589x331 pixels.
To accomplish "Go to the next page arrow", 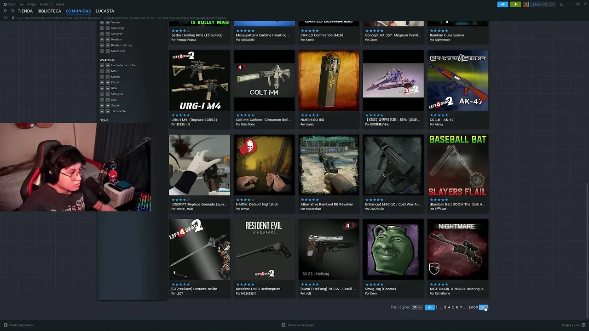I will (x=484, y=307).
